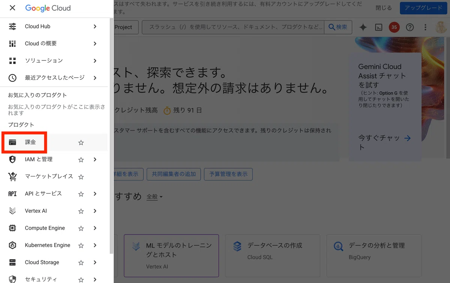450x283 pixels.
Task: Click the API とサービス icon
Action: pos(12,194)
